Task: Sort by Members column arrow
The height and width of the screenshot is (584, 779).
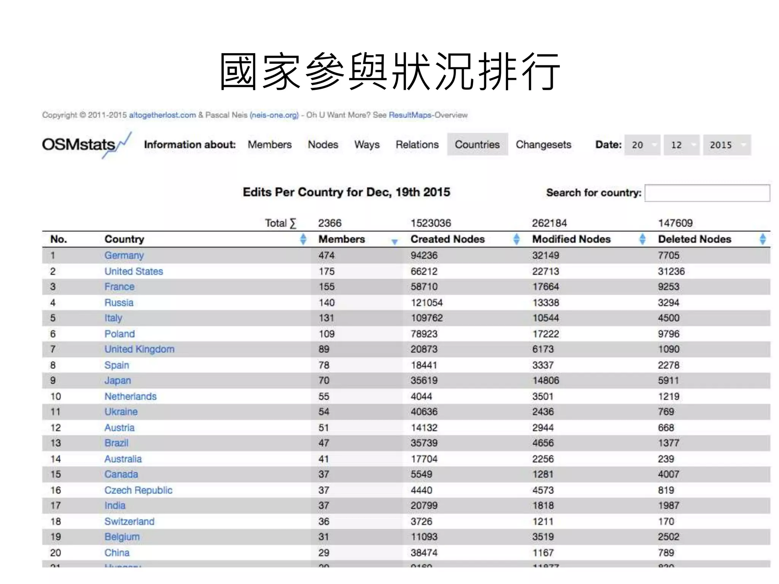Action: click(394, 241)
